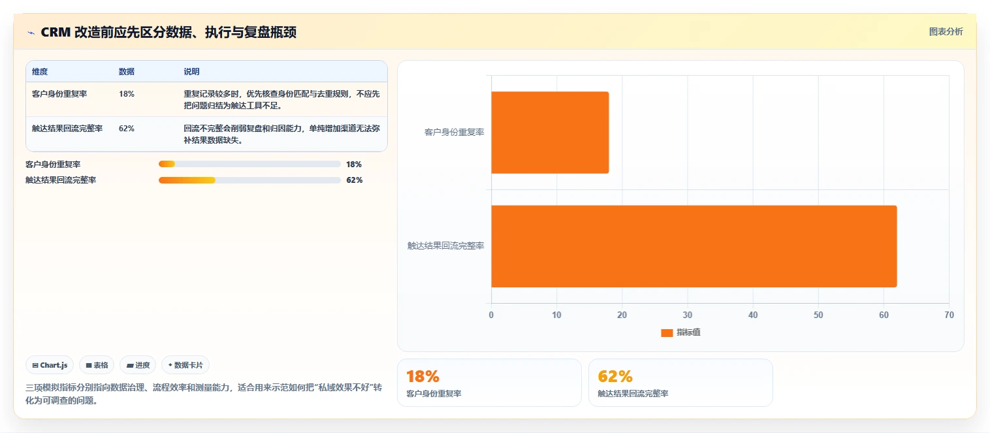The image size is (990, 433).
Task: Click the lightning icon before the CRM title
Action: 31,32
